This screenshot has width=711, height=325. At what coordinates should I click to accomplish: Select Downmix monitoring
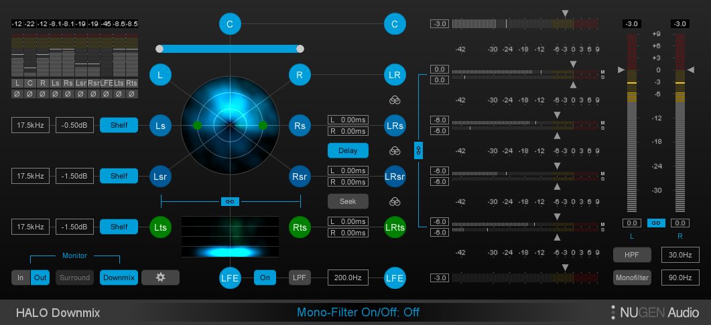[x=119, y=278]
